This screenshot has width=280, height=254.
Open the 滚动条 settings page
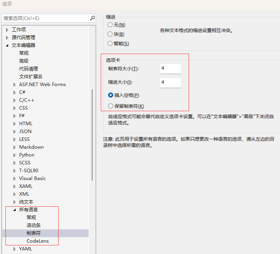click(34, 225)
